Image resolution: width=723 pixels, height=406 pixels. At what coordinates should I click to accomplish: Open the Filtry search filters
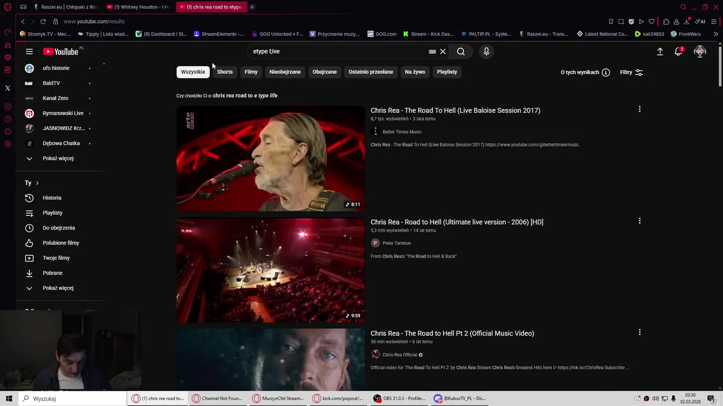pos(631,72)
